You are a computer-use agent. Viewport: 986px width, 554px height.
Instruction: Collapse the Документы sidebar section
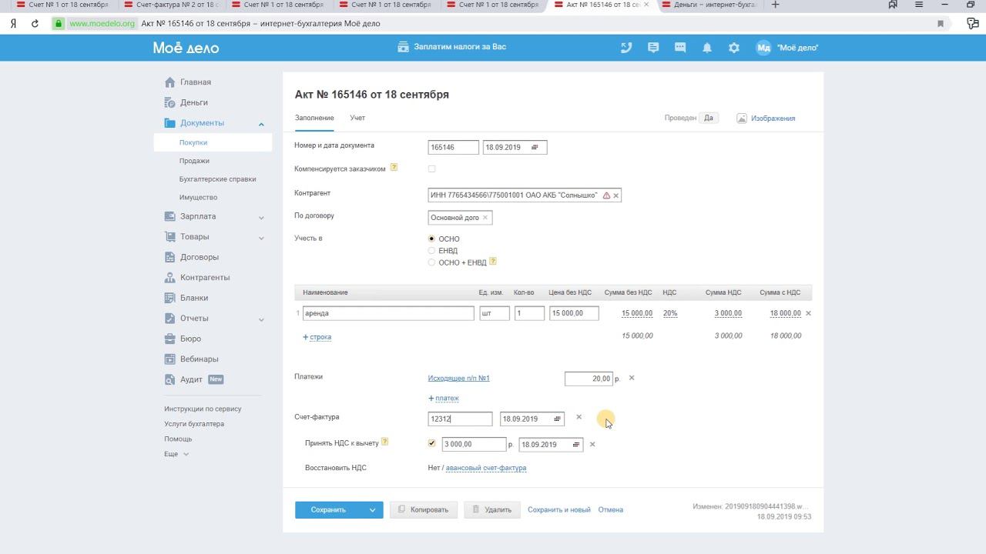tap(261, 124)
